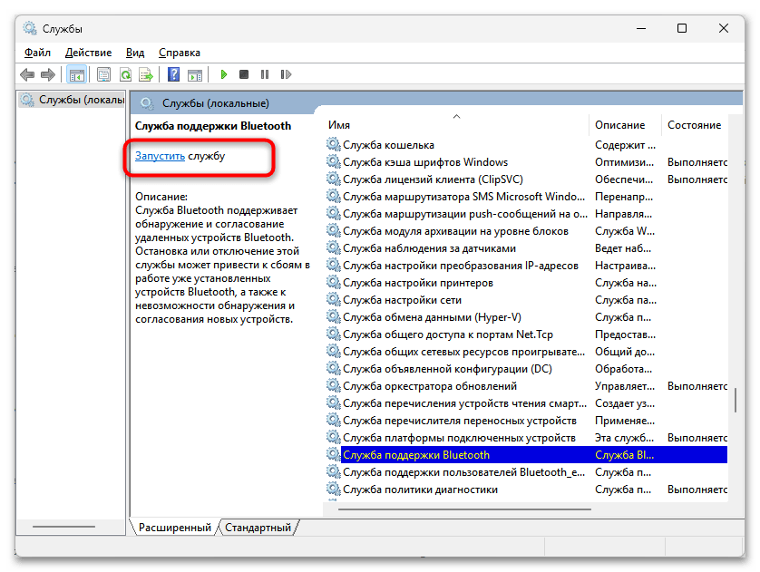The height and width of the screenshot is (572, 760).
Task: Click gear icon of Служба поддержки Bluetooth
Action: point(333,454)
